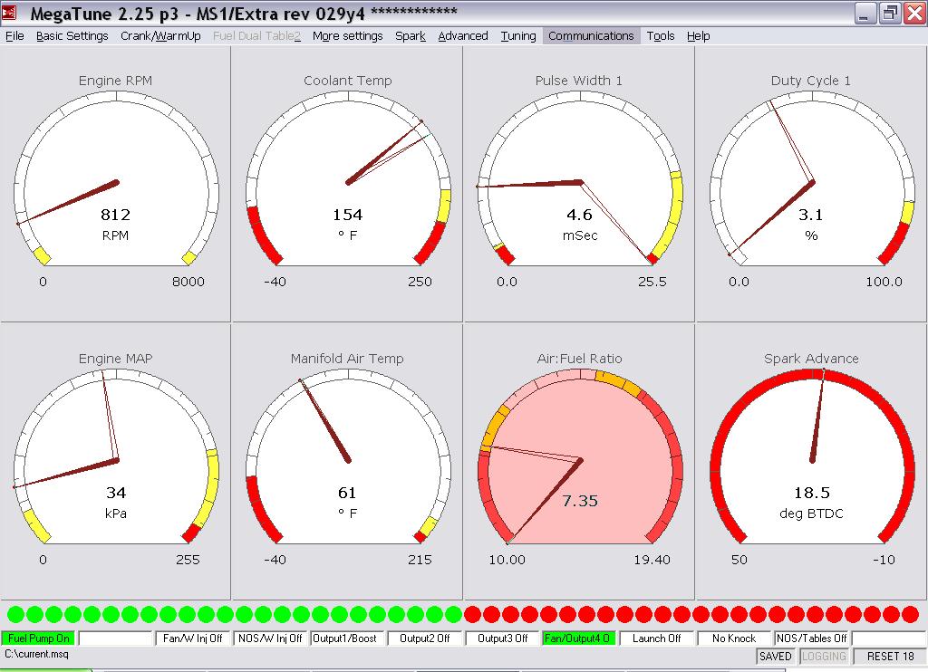Minimize the MegaTune window
Screen dimensions: 928x672
[x=865, y=13]
